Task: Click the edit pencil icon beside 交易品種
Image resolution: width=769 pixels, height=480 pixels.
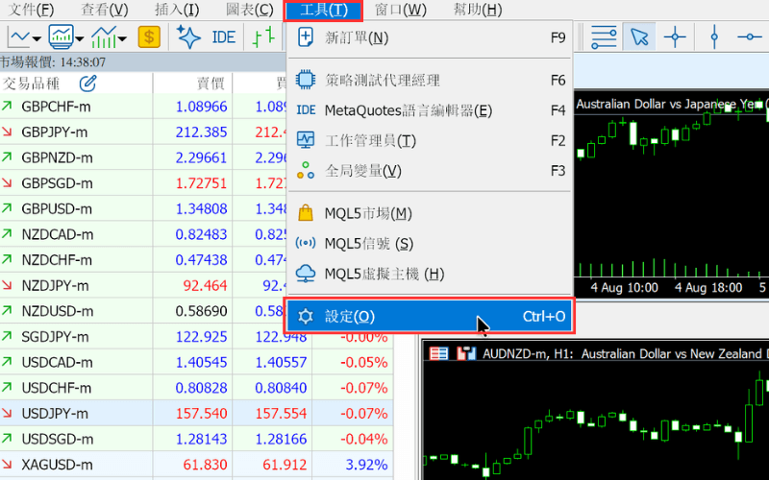Action: click(87, 84)
